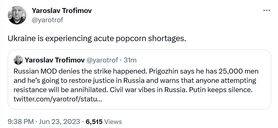Click the Views label beside the count

[x=113, y=122]
